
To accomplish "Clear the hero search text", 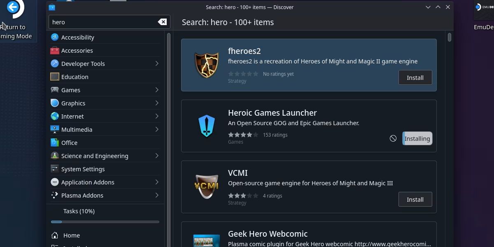I will 162,22.
